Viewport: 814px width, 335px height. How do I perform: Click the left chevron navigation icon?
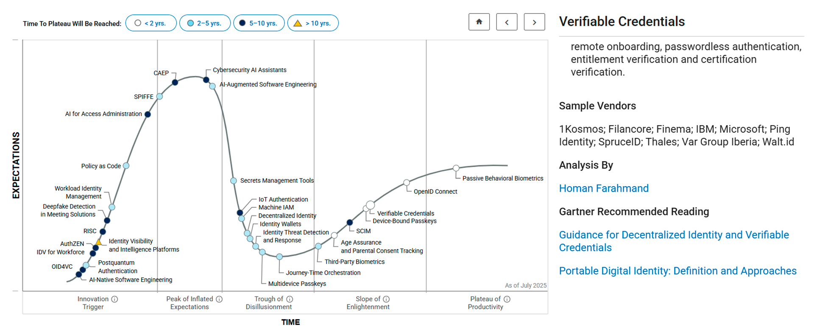507,22
